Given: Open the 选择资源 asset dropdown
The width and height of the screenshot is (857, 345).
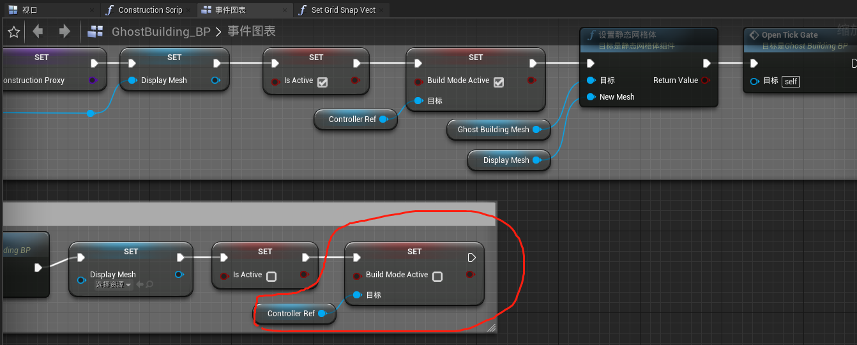Looking at the screenshot, I should point(113,284).
